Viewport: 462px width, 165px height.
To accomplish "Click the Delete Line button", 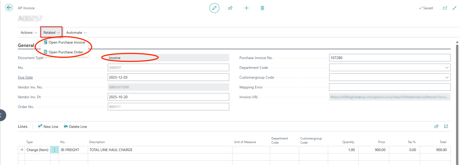I will pyautogui.click(x=75, y=127).
